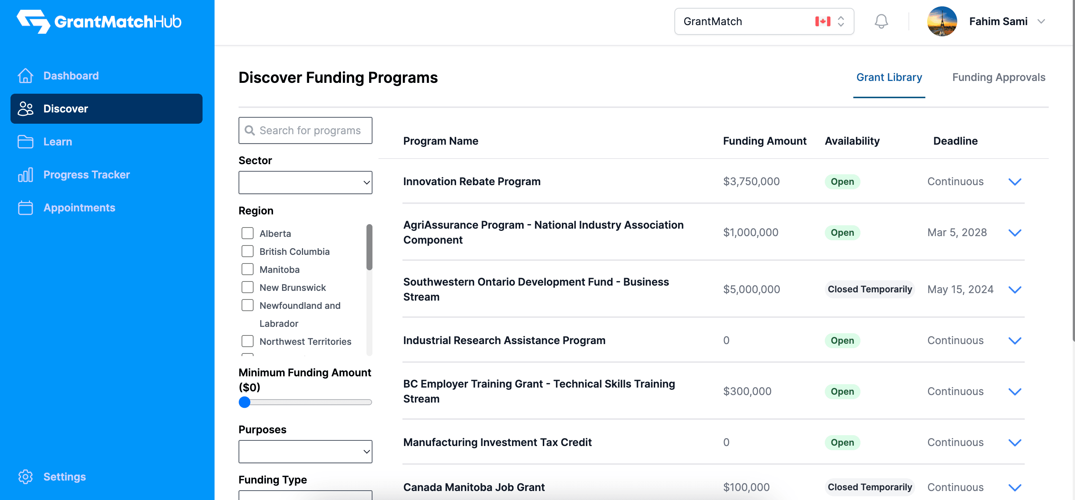The width and height of the screenshot is (1075, 500).
Task: Click the Progress Tracker bar chart icon
Action: point(26,175)
